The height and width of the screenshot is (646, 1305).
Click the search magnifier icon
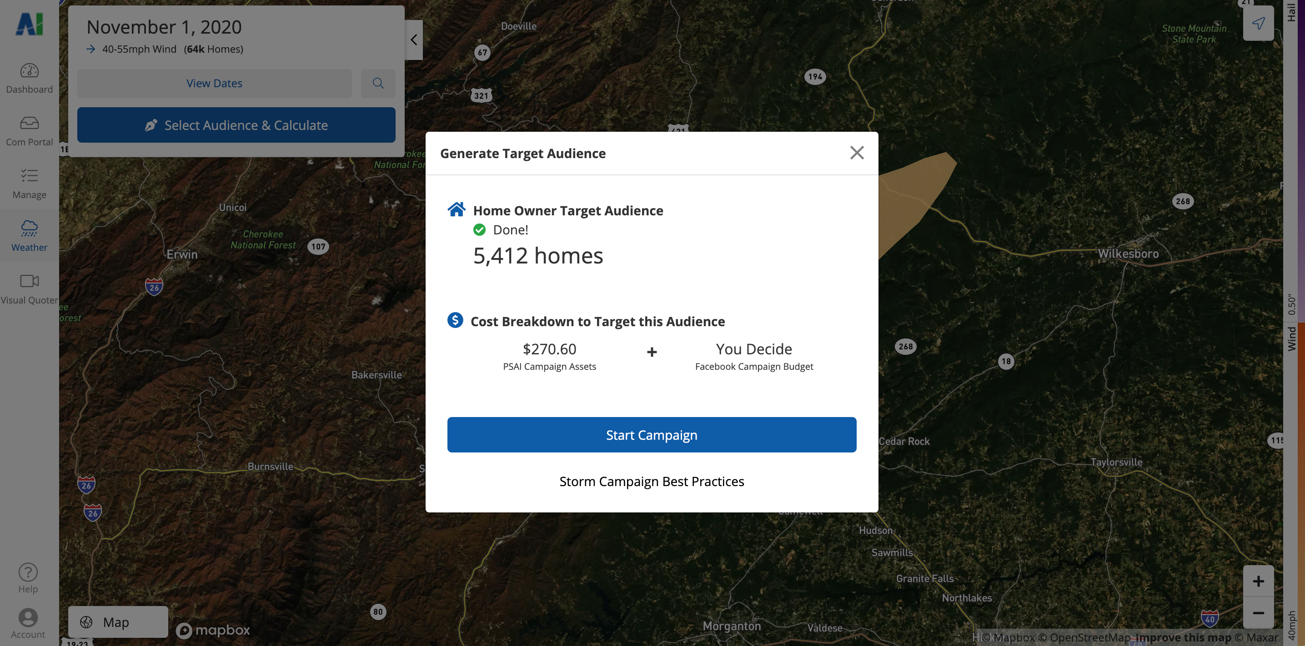point(377,83)
